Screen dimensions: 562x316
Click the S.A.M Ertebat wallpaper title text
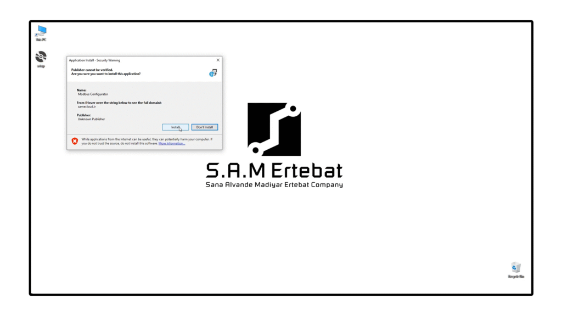[x=274, y=171]
